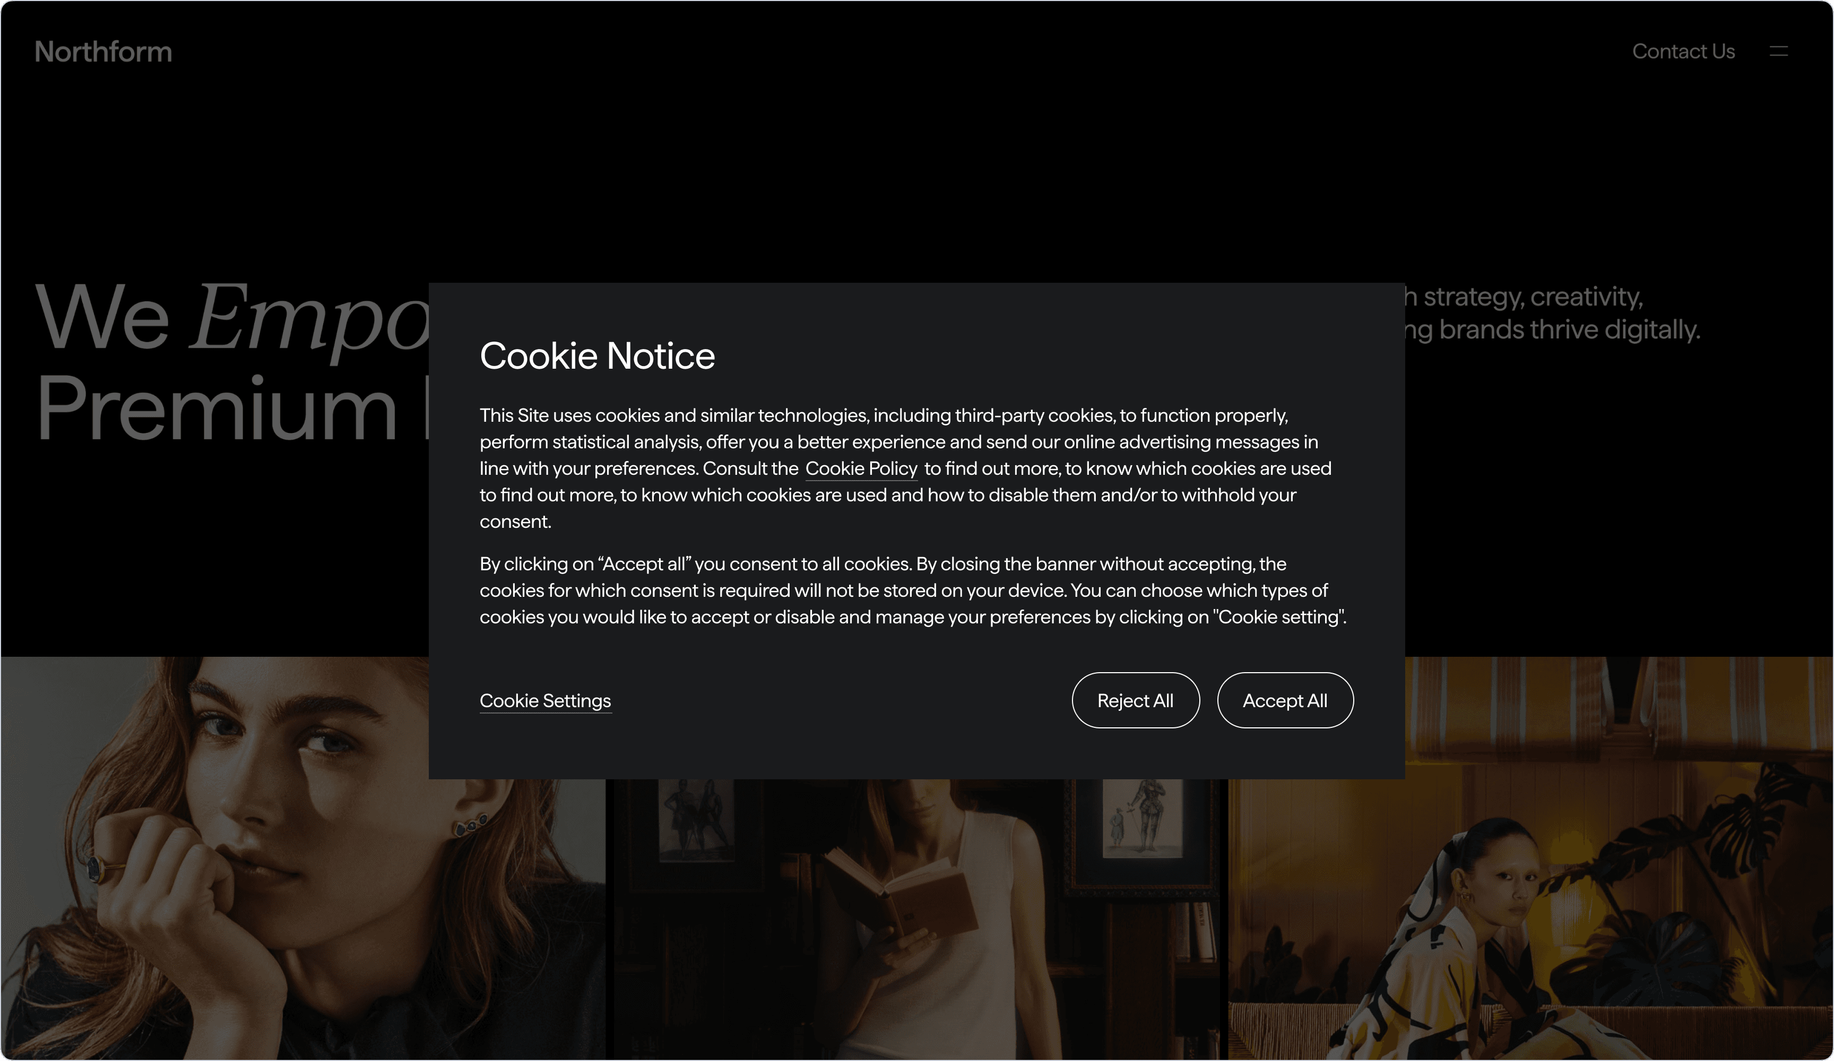Image resolution: width=1834 pixels, height=1061 pixels.
Task: Open the hamburger menu icon
Action: coord(1778,51)
